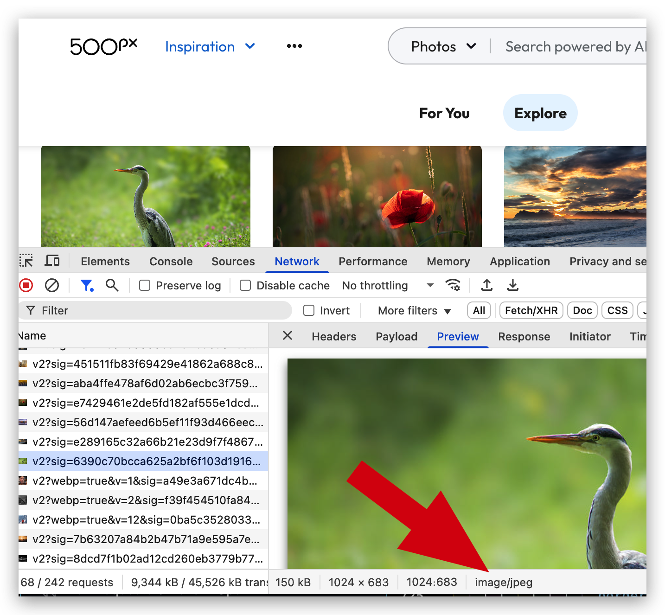This screenshot has height=615, width=665.
Task: Tick the Invert filter checkbox
Action: (x=309, y=311)
